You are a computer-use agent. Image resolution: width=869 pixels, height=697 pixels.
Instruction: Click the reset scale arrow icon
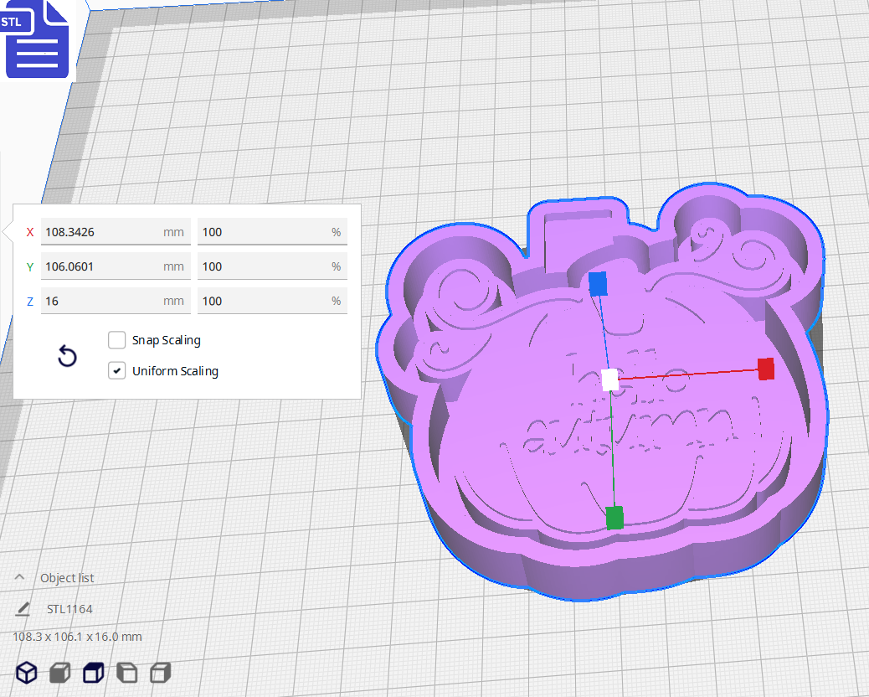[67, 356]
